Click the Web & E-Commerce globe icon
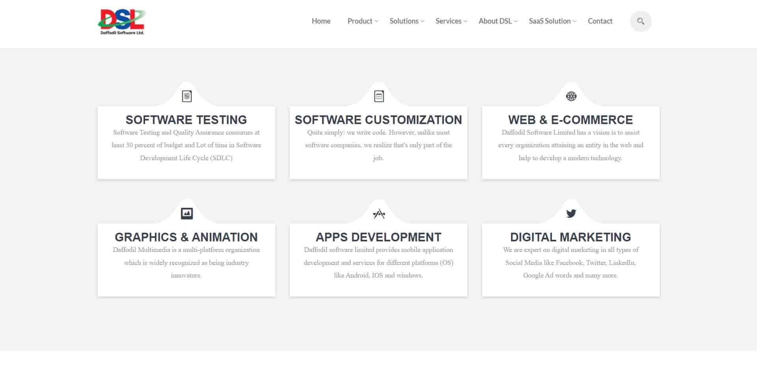Image resolution: width=757 pixels, height=365 pixels. [571, 96]
